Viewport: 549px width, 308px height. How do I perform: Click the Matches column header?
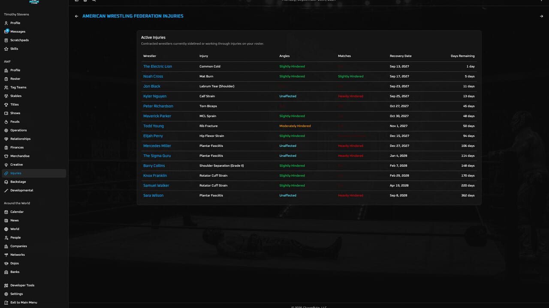pos(344,56)
